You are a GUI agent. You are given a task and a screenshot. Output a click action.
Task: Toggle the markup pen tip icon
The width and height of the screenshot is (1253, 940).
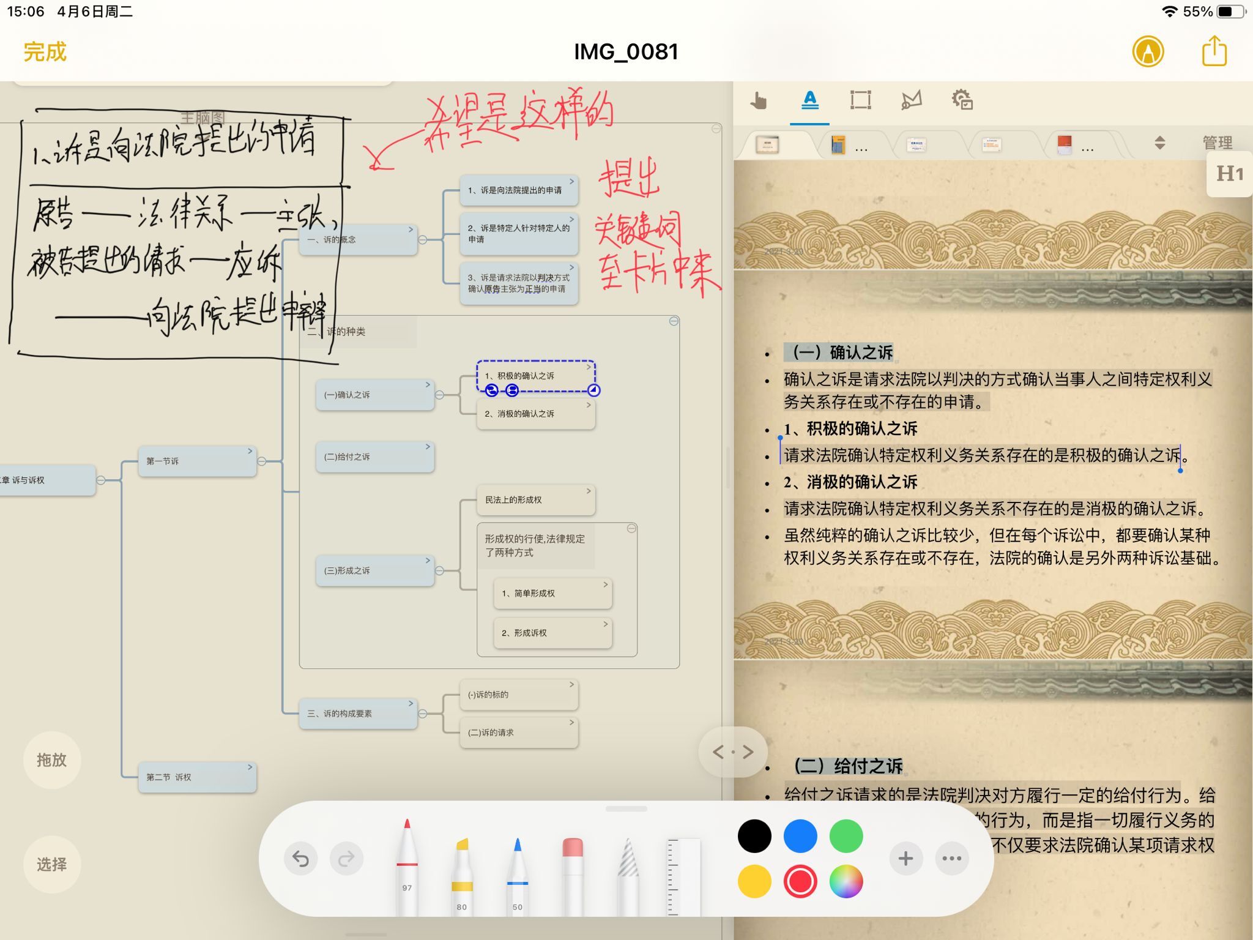click(1148, 51)
